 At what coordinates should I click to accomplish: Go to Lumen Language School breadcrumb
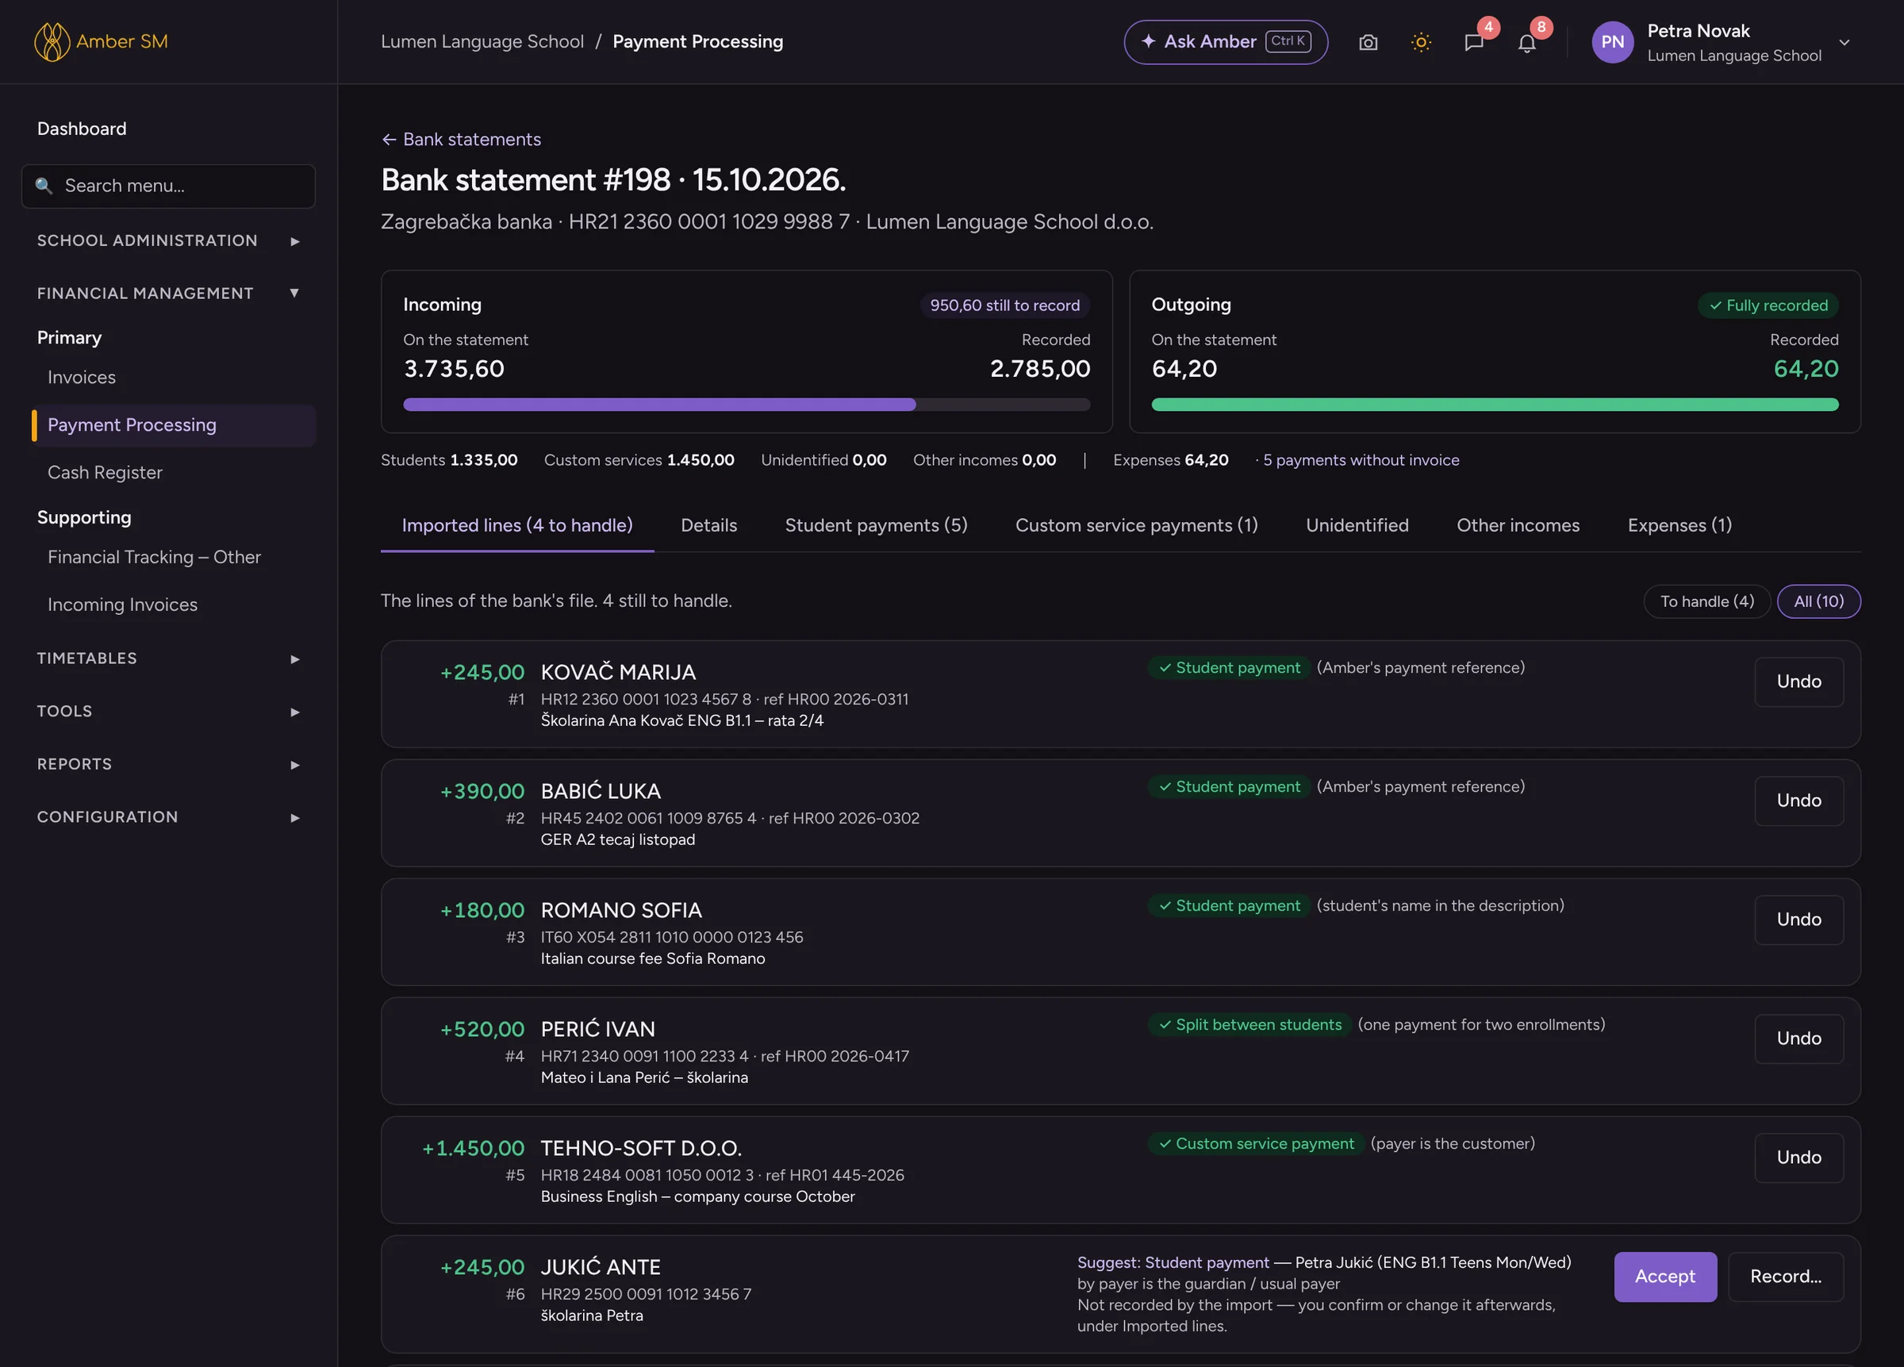point(482,41)
